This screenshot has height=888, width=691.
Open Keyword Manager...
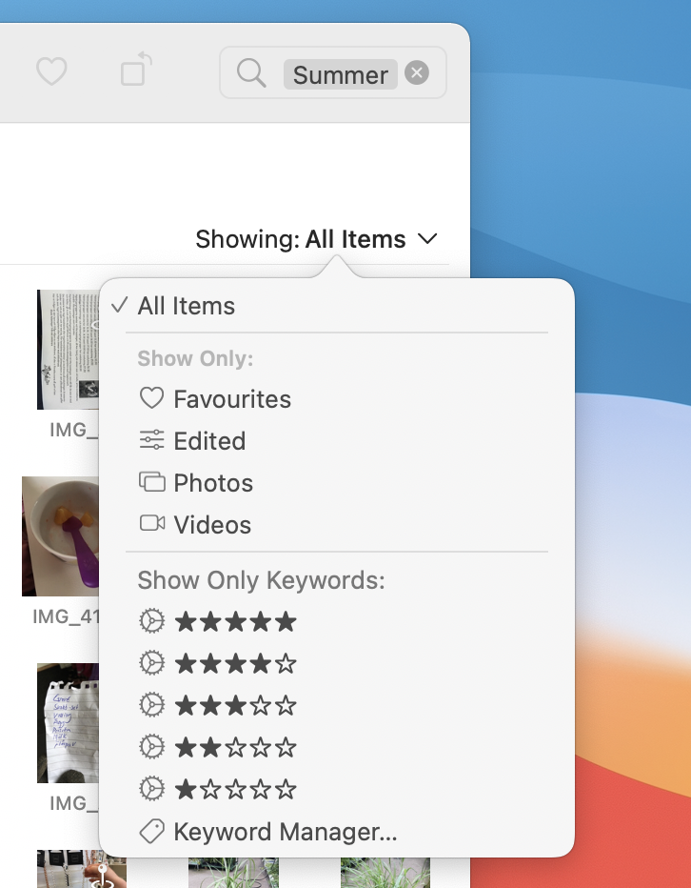pos(337,832)
